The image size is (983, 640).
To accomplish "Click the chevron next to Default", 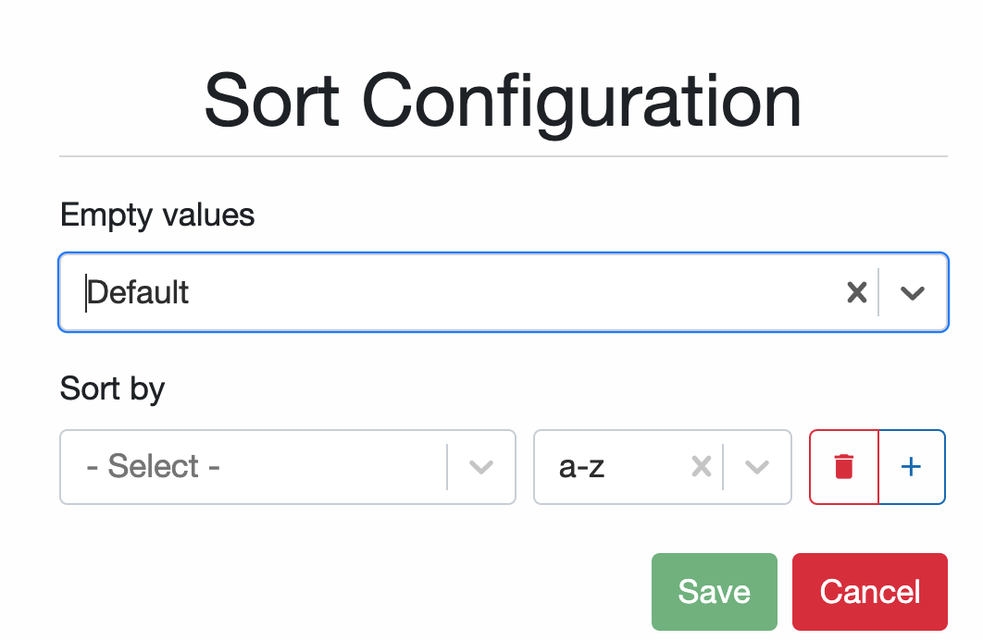I will click(x=913, y=292).
